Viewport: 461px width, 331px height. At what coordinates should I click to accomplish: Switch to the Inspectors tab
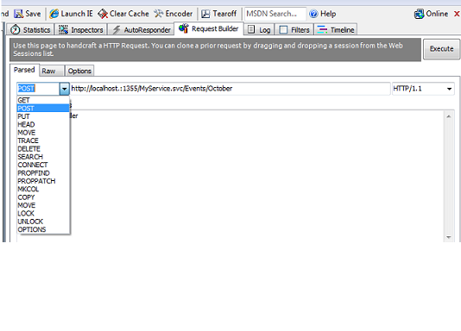click(x=81, y=29)
